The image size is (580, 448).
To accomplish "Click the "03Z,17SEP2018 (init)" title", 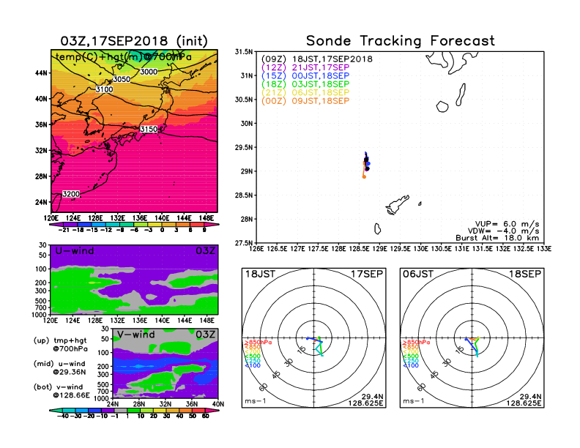I will (134, 41).
